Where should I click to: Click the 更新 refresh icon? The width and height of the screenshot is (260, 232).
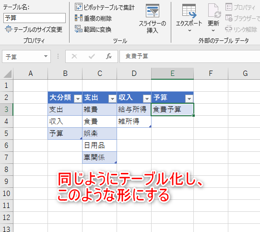[x=214, y=11]
